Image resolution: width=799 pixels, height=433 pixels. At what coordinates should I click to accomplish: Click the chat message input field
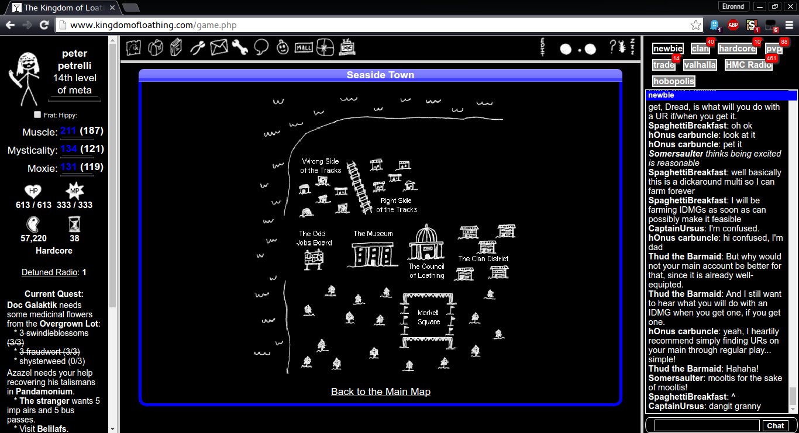click(707, 425)
